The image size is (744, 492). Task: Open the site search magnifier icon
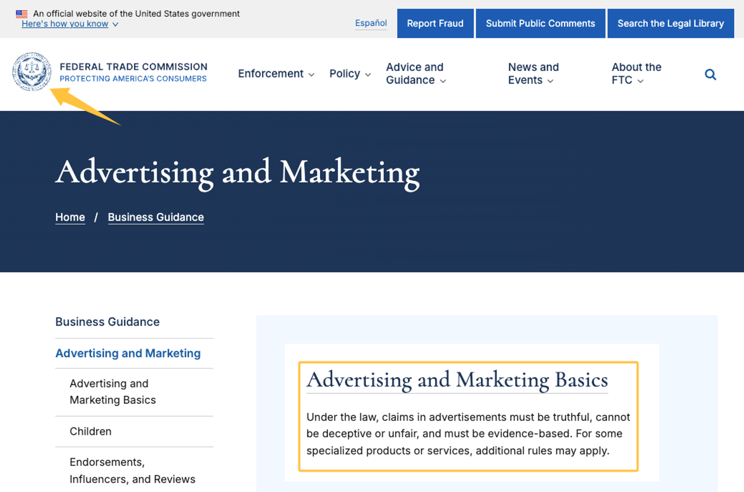pyautogui.click(x=710, y=74)
